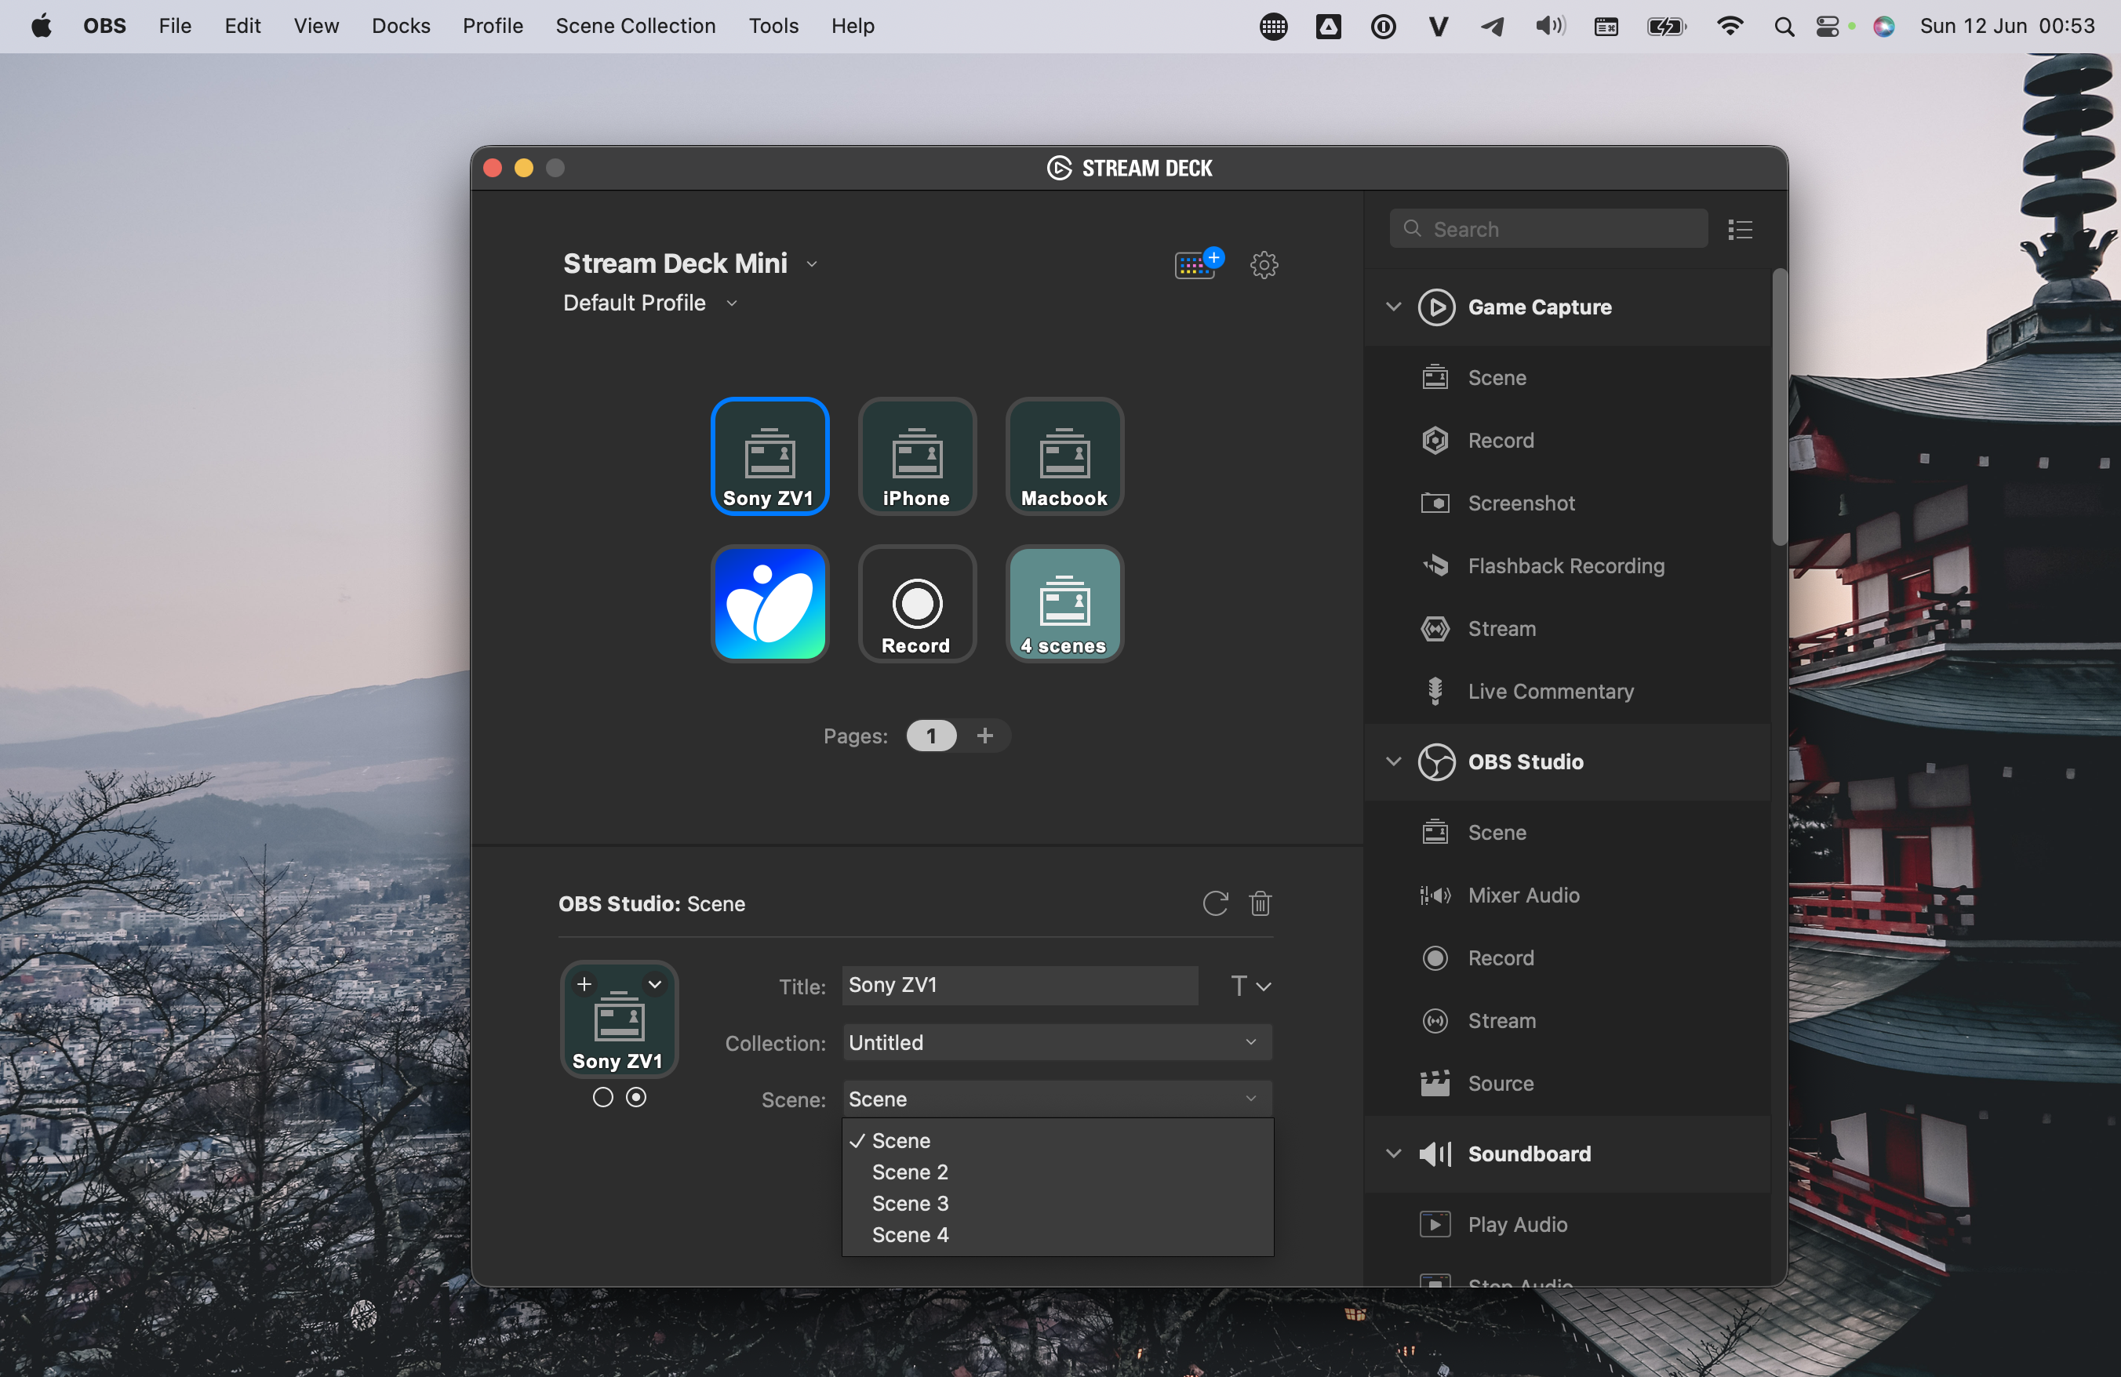Choose OBS Studio Record action
The image size is (2121, 1377).
(x=1566, y=958)
